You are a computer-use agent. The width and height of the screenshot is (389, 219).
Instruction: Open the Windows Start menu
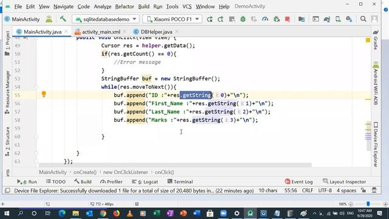(x=7, y=214)
